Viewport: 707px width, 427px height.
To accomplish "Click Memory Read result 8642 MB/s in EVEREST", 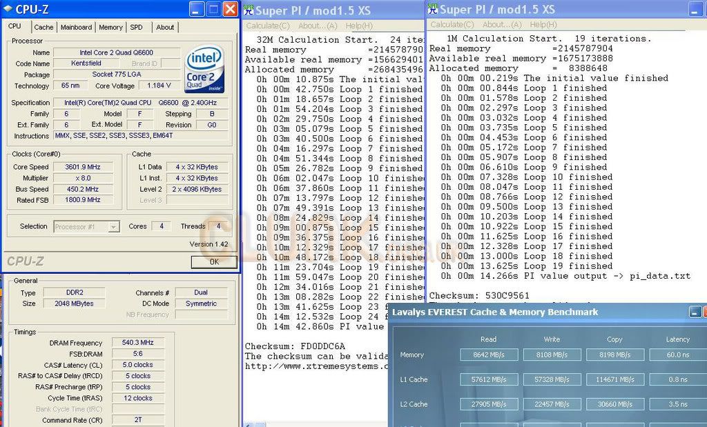I will pos(490,355).
